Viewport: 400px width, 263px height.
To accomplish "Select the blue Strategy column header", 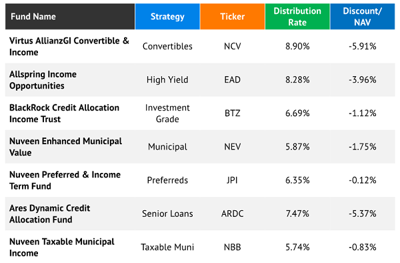I will pos(167,17).
